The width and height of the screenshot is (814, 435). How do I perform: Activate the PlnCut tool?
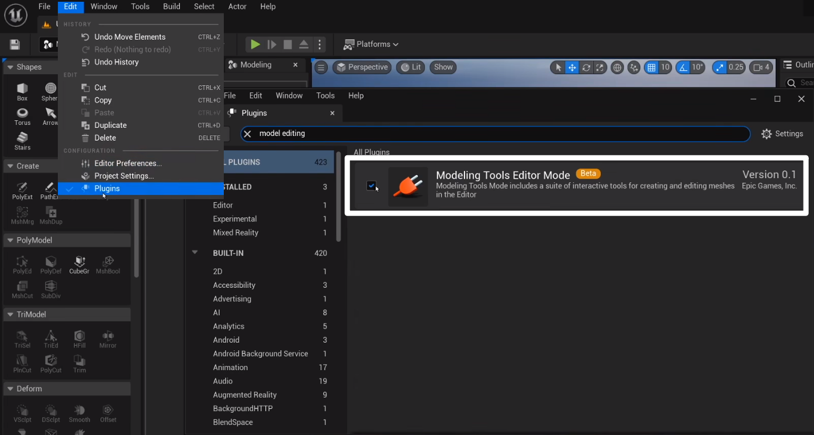[22, 364]
